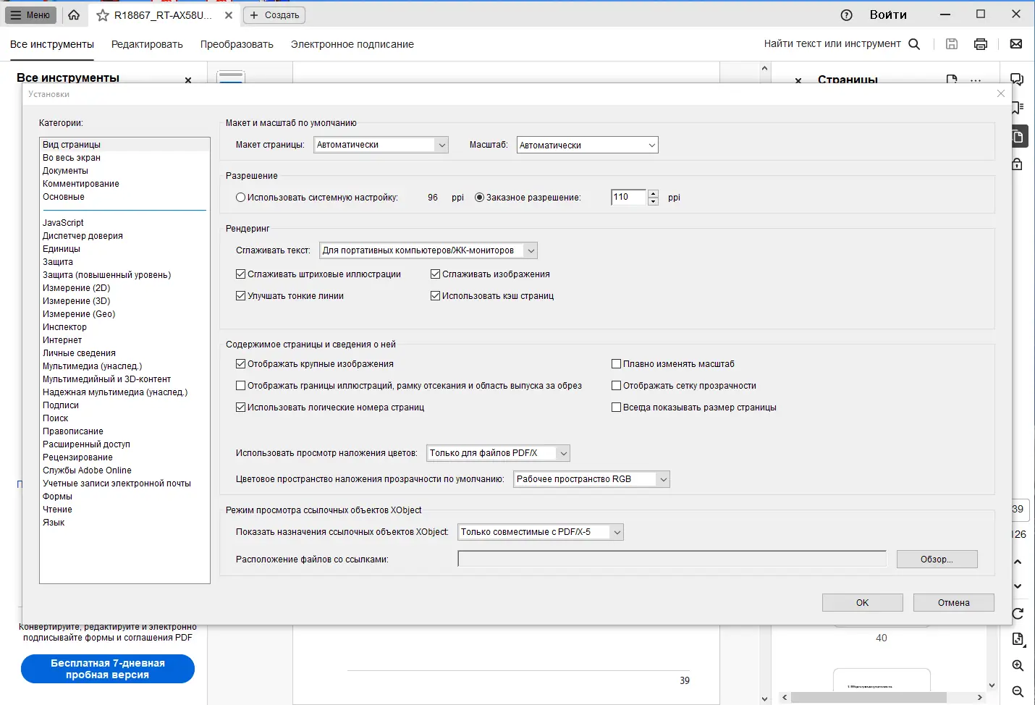Toggle 'Сглаживать штриховые иллюстрации' checkbox
The width and height of the screenshot is (1035, 705).
(x=240, y=274)
